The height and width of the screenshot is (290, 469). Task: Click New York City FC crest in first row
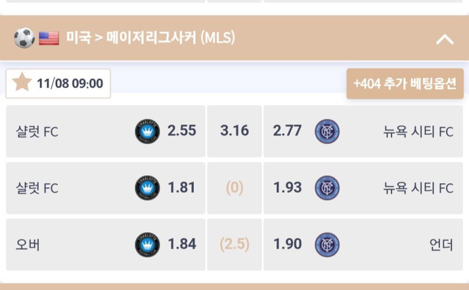pos(327,132)
